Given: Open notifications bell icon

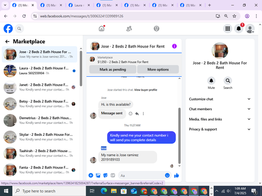Looking at the screenshot, I should 239,29.
